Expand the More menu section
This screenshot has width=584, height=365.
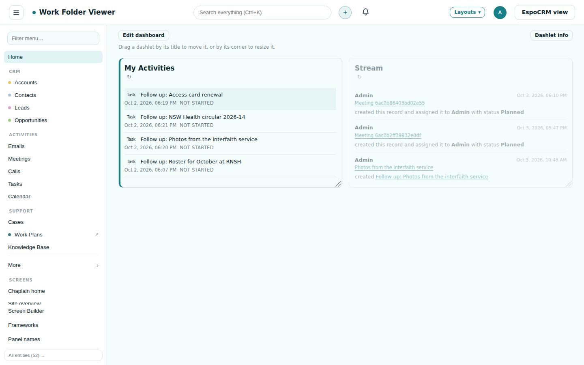[53, 265]
